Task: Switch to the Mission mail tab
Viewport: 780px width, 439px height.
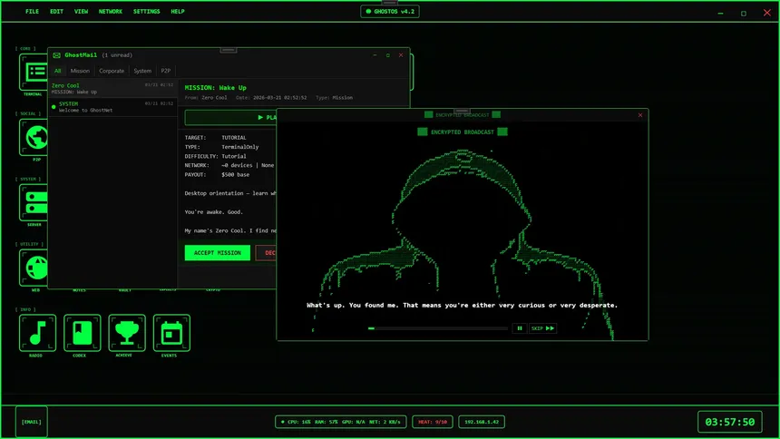Action: click(80, 71)
